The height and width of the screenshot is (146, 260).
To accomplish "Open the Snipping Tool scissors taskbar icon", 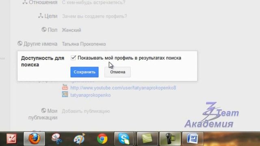I will click(x=57, y=139).
